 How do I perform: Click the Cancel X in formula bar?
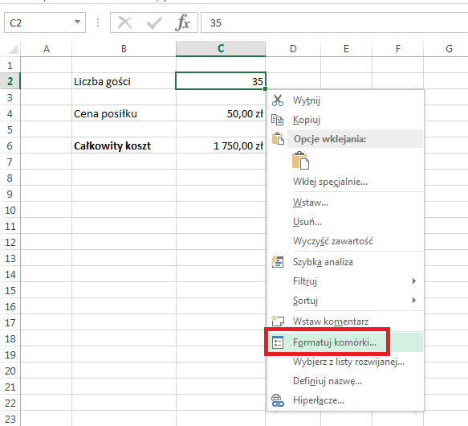(124, 23)
